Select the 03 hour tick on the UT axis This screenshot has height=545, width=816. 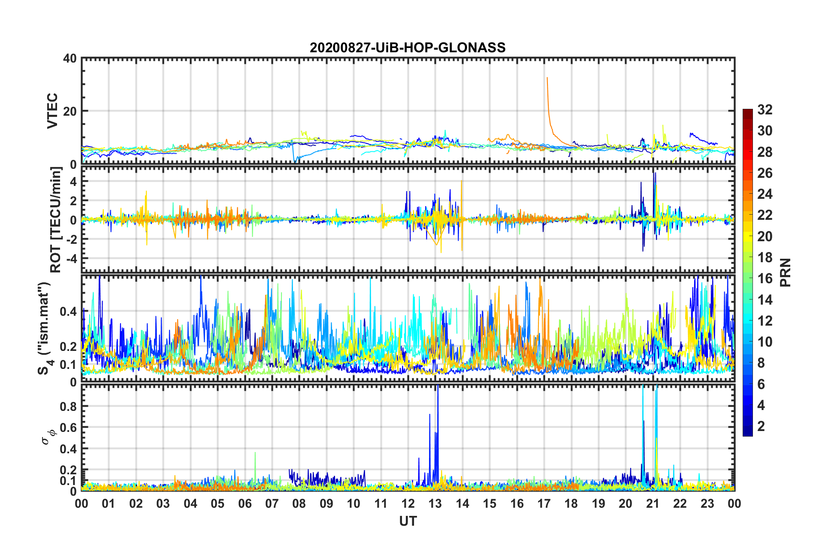[163, 503]
